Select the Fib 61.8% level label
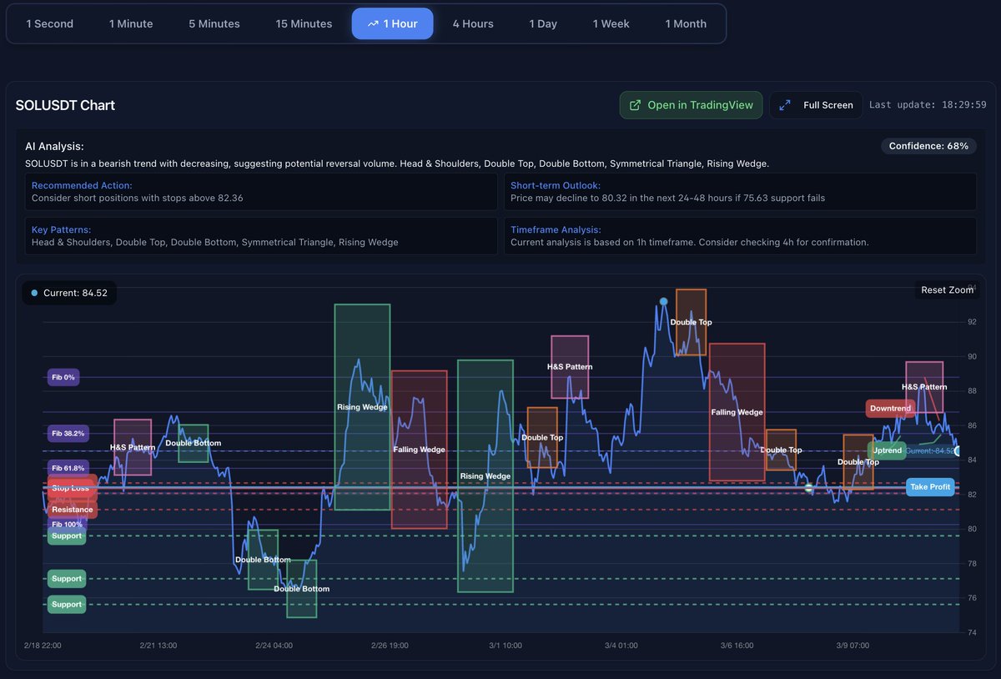1001x679 pixels. pos(68,468)
